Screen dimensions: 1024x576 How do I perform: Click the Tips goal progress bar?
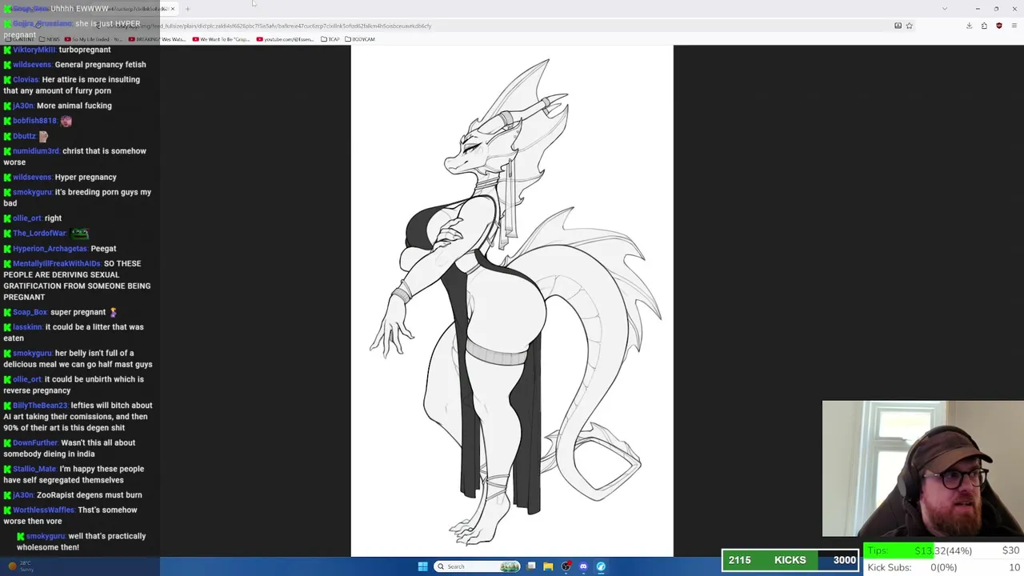point(943,550)
